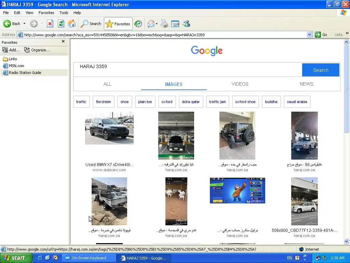Screen dimensions: 350x263
Task: Open Radio Station Guide favorite
Action: [22, 73]
